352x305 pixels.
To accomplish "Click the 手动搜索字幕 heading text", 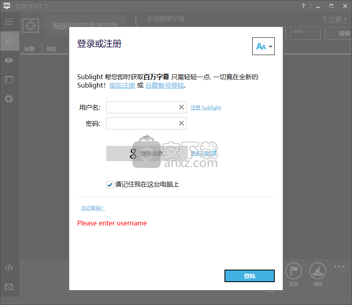I will [166, 18].
